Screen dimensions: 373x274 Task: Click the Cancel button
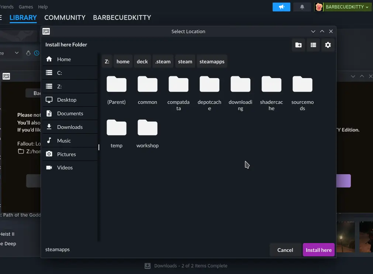coord(285,250)
